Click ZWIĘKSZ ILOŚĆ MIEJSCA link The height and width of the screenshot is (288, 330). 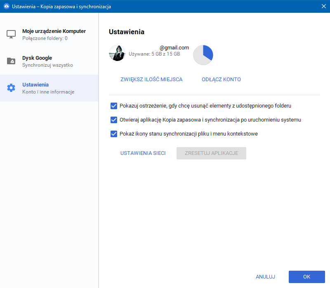tap(151, 80)
